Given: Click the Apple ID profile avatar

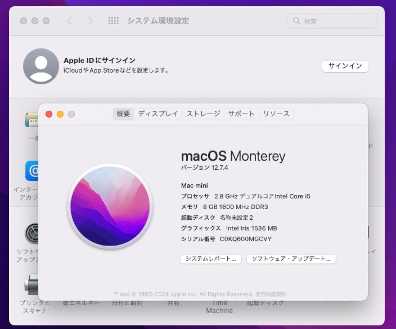Looking at the screenshot, I should tap(41, 67).
